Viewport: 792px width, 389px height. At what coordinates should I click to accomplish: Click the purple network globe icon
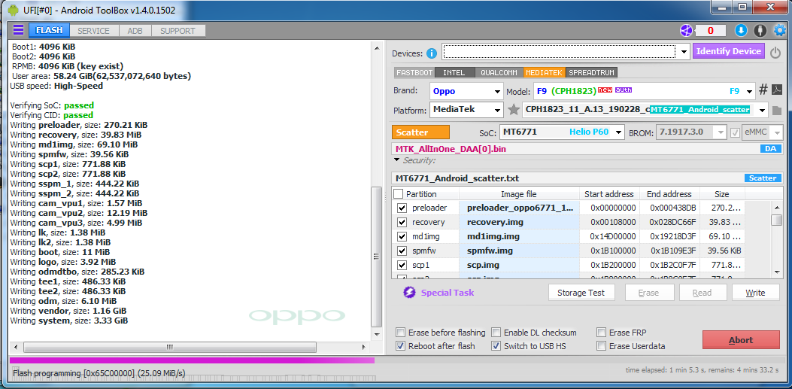(685, 31)
